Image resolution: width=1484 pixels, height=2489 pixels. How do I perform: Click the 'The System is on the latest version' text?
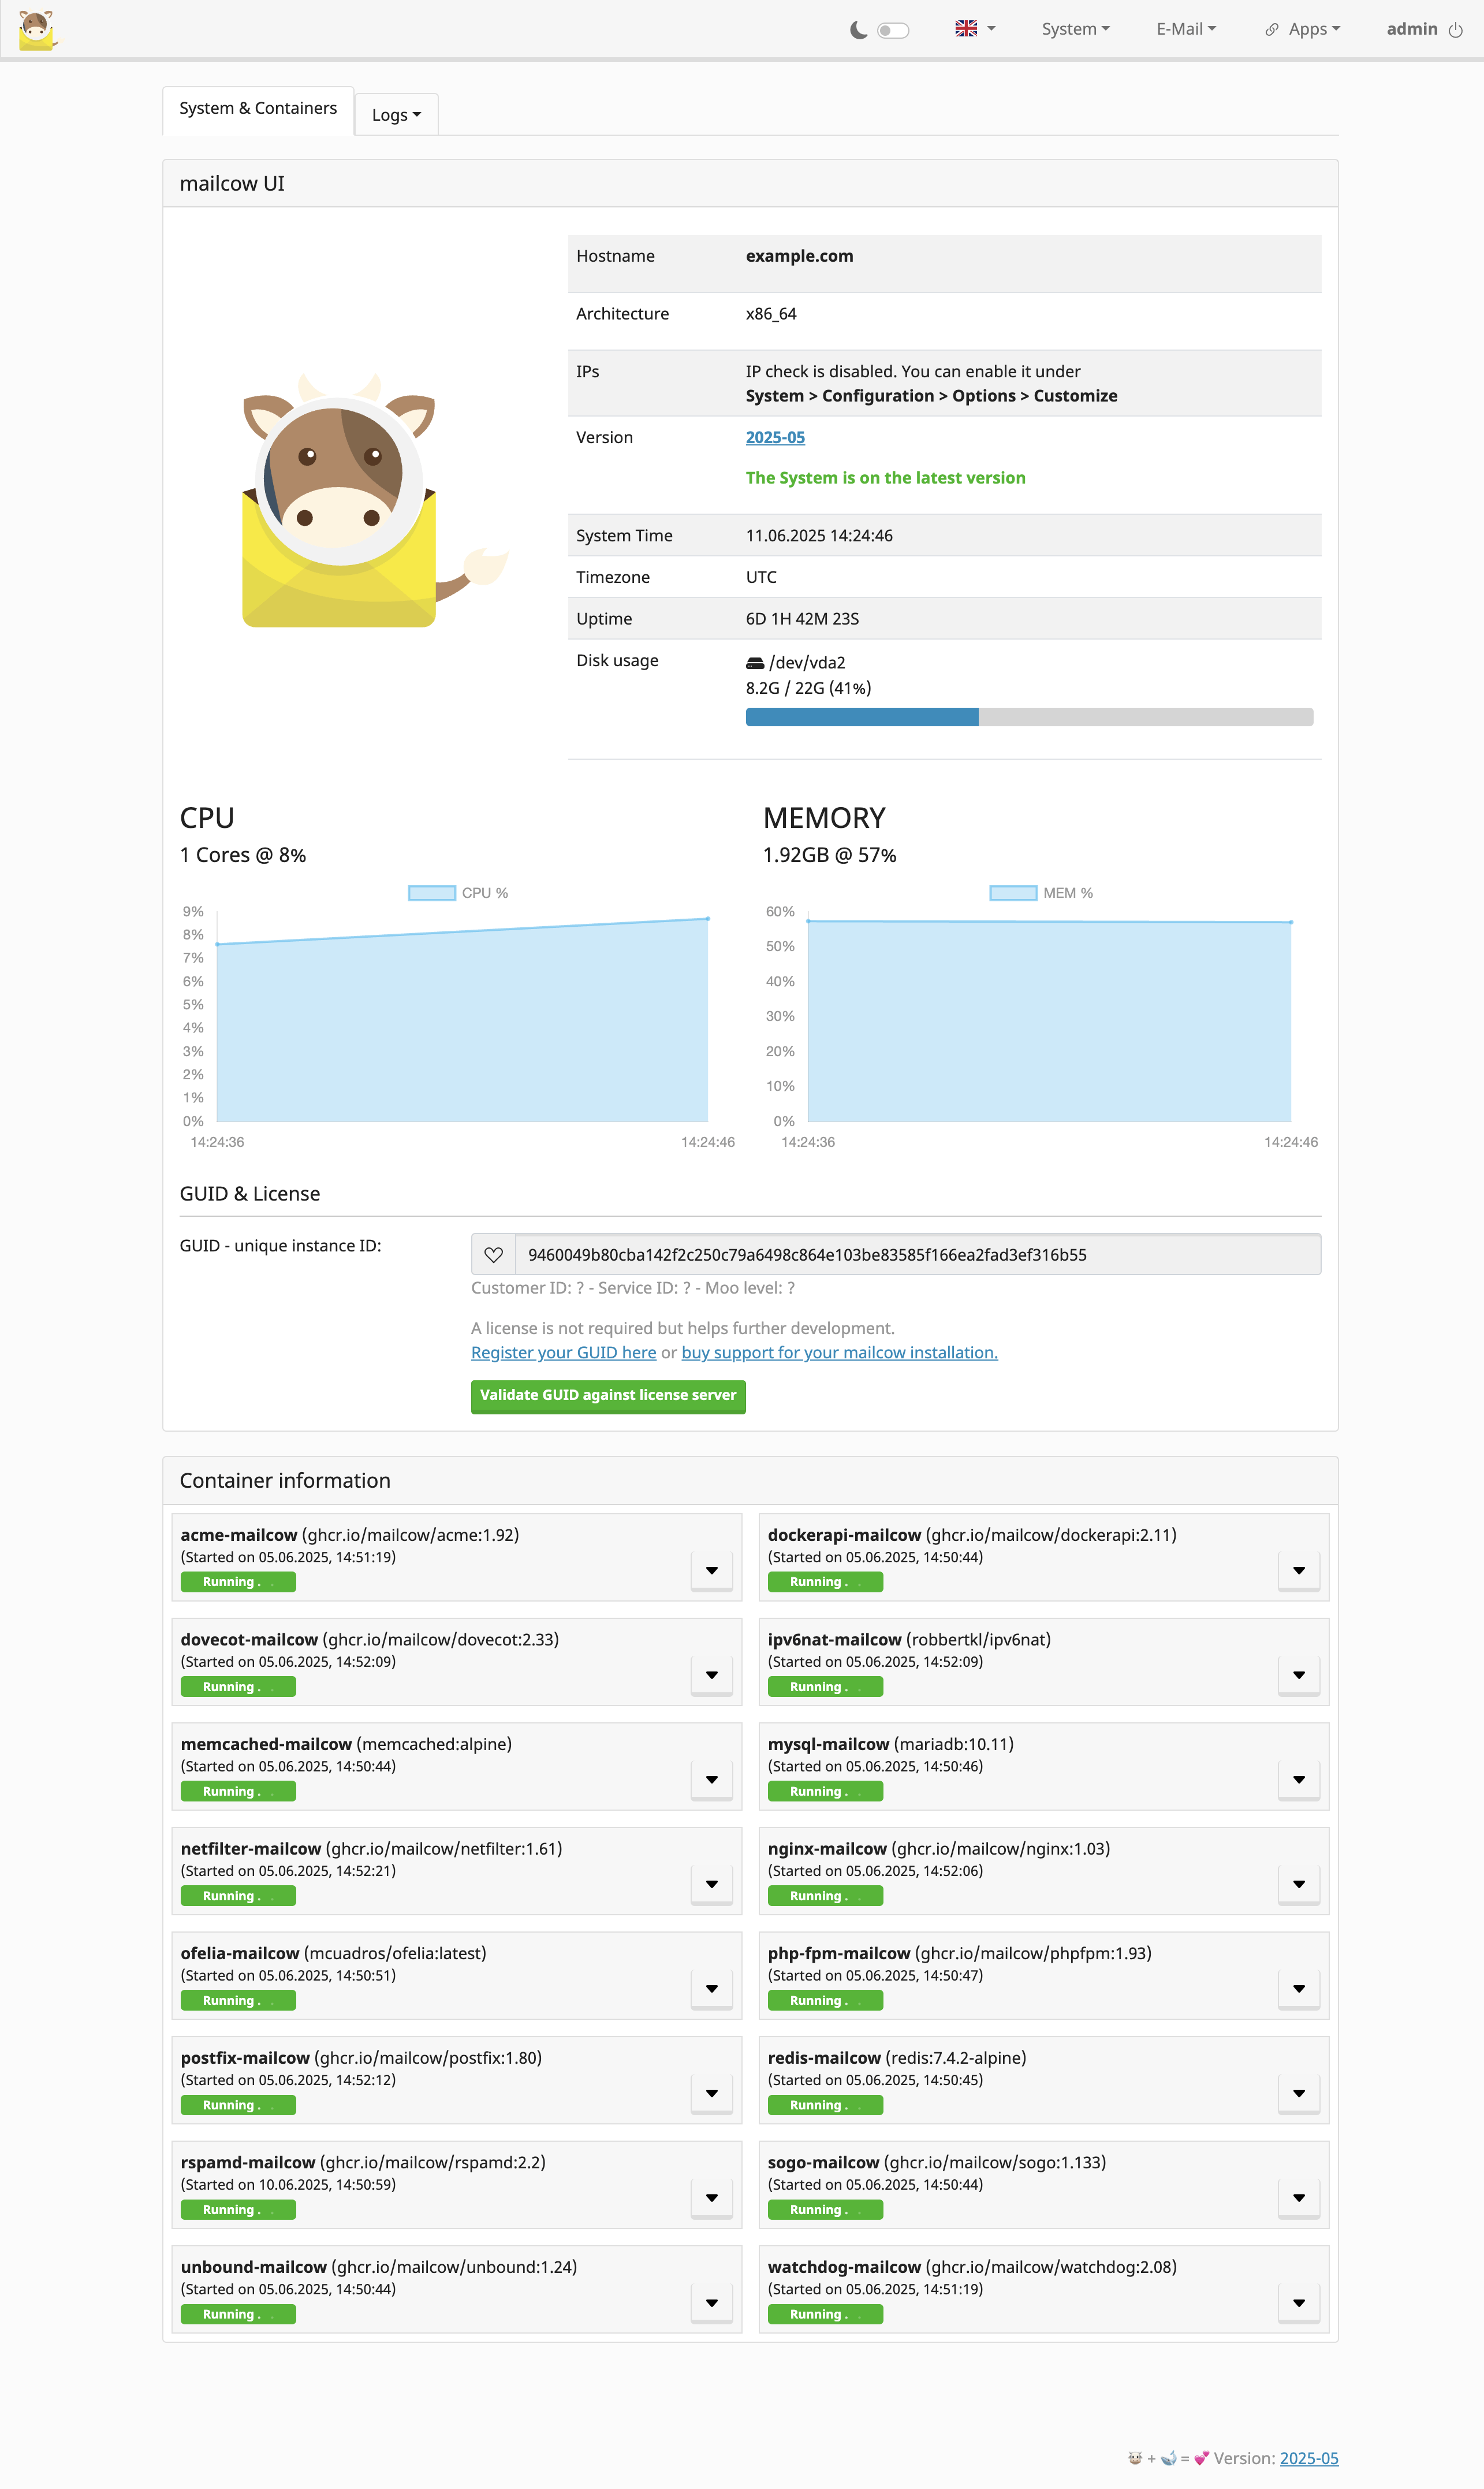[885, 478]
